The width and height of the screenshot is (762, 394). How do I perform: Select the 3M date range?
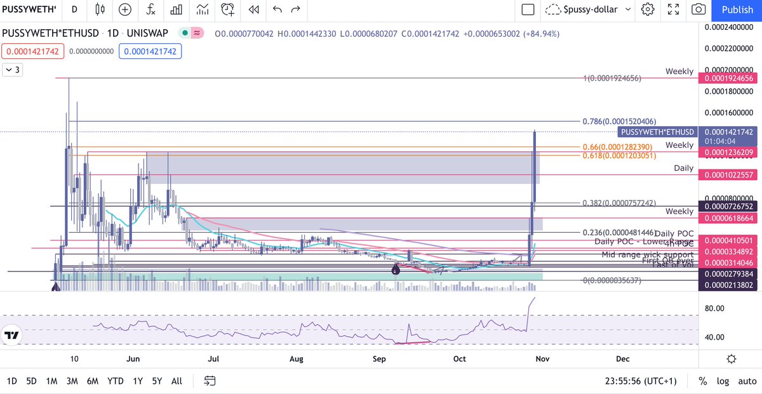pos(72,381)
